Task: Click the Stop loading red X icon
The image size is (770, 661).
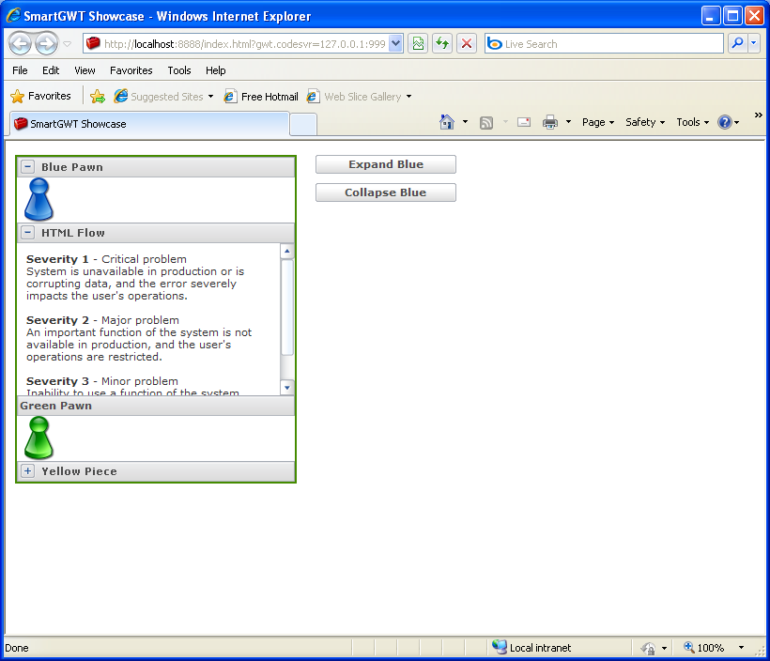Action: (467, 44)
